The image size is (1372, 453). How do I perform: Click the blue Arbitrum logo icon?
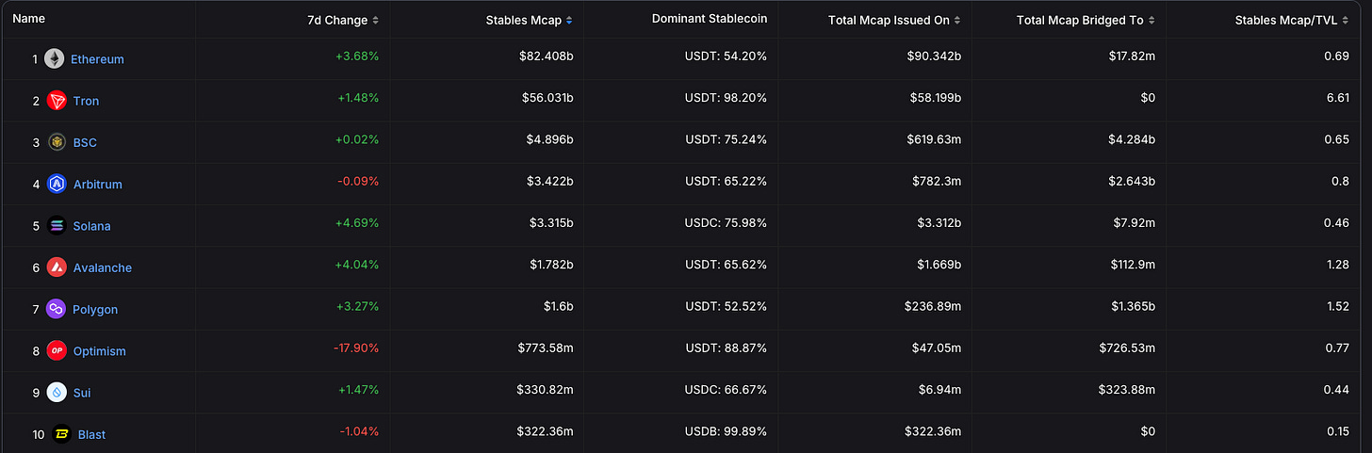(57, 184)
